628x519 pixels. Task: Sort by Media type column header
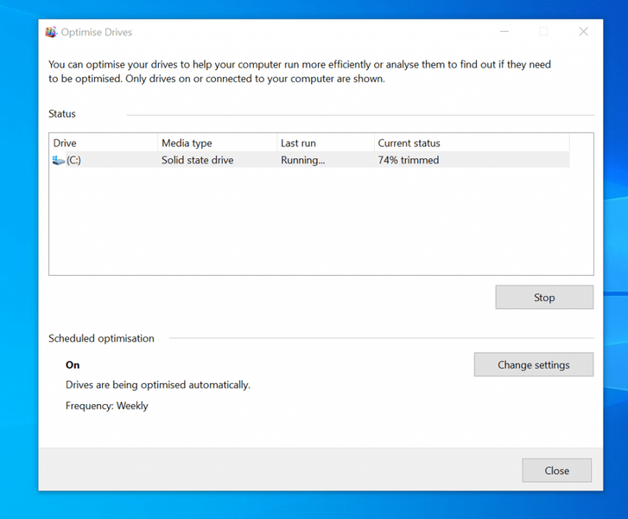pos(218,143)
